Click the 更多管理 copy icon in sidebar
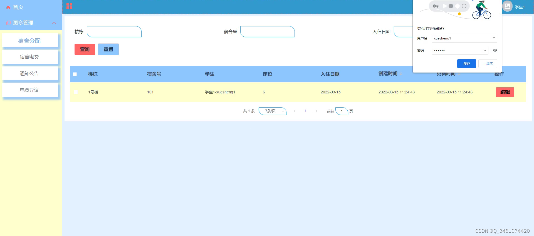534x236 pixels. click(x=8, y=23)
